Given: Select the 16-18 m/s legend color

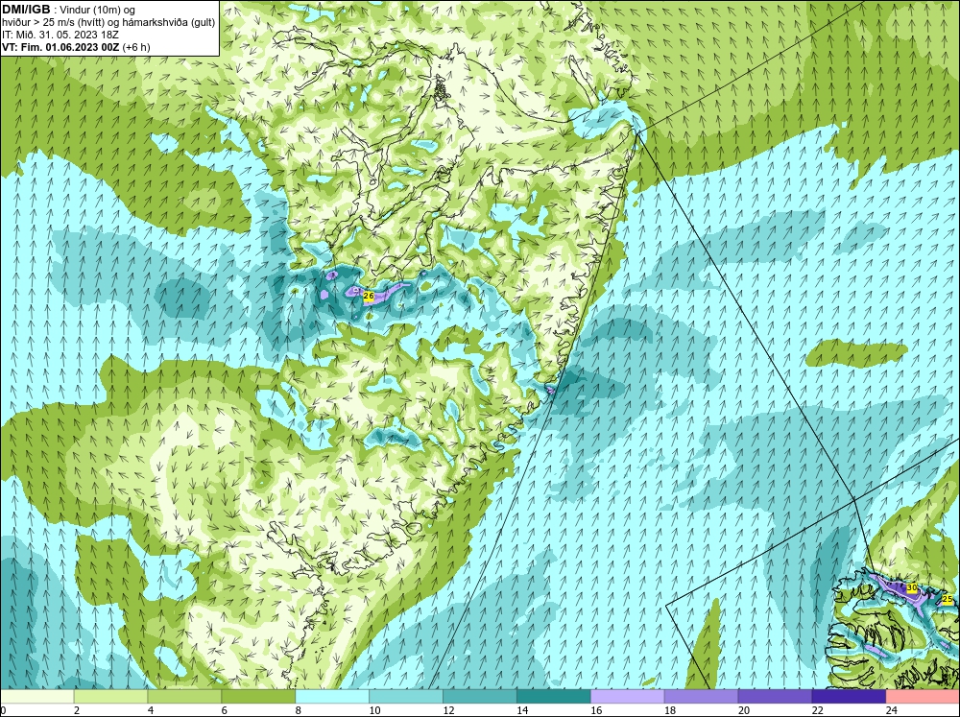Looking at the screenshot, I should [x=628, y=697].
